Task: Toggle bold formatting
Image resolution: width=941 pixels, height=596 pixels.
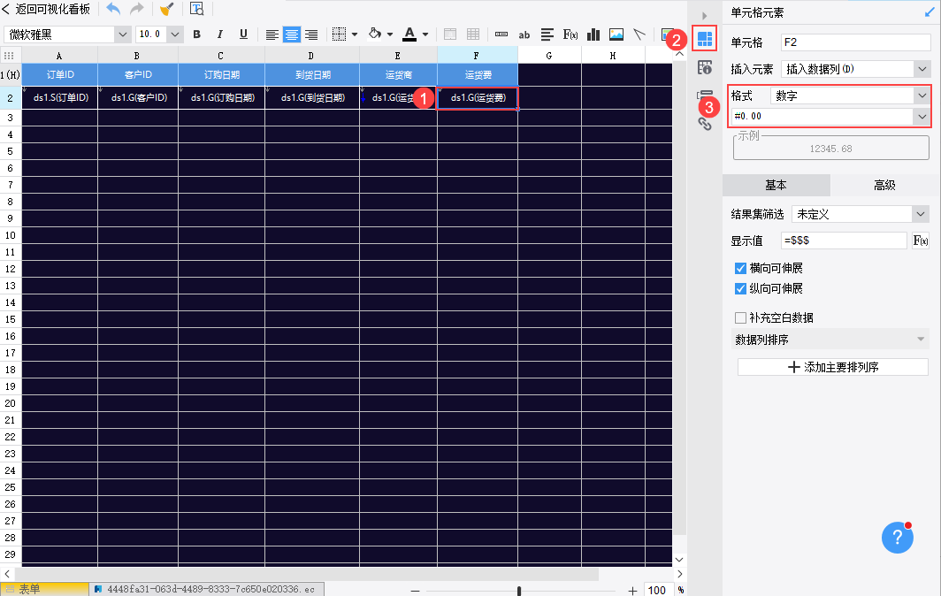Action: (x=197, y=34)
